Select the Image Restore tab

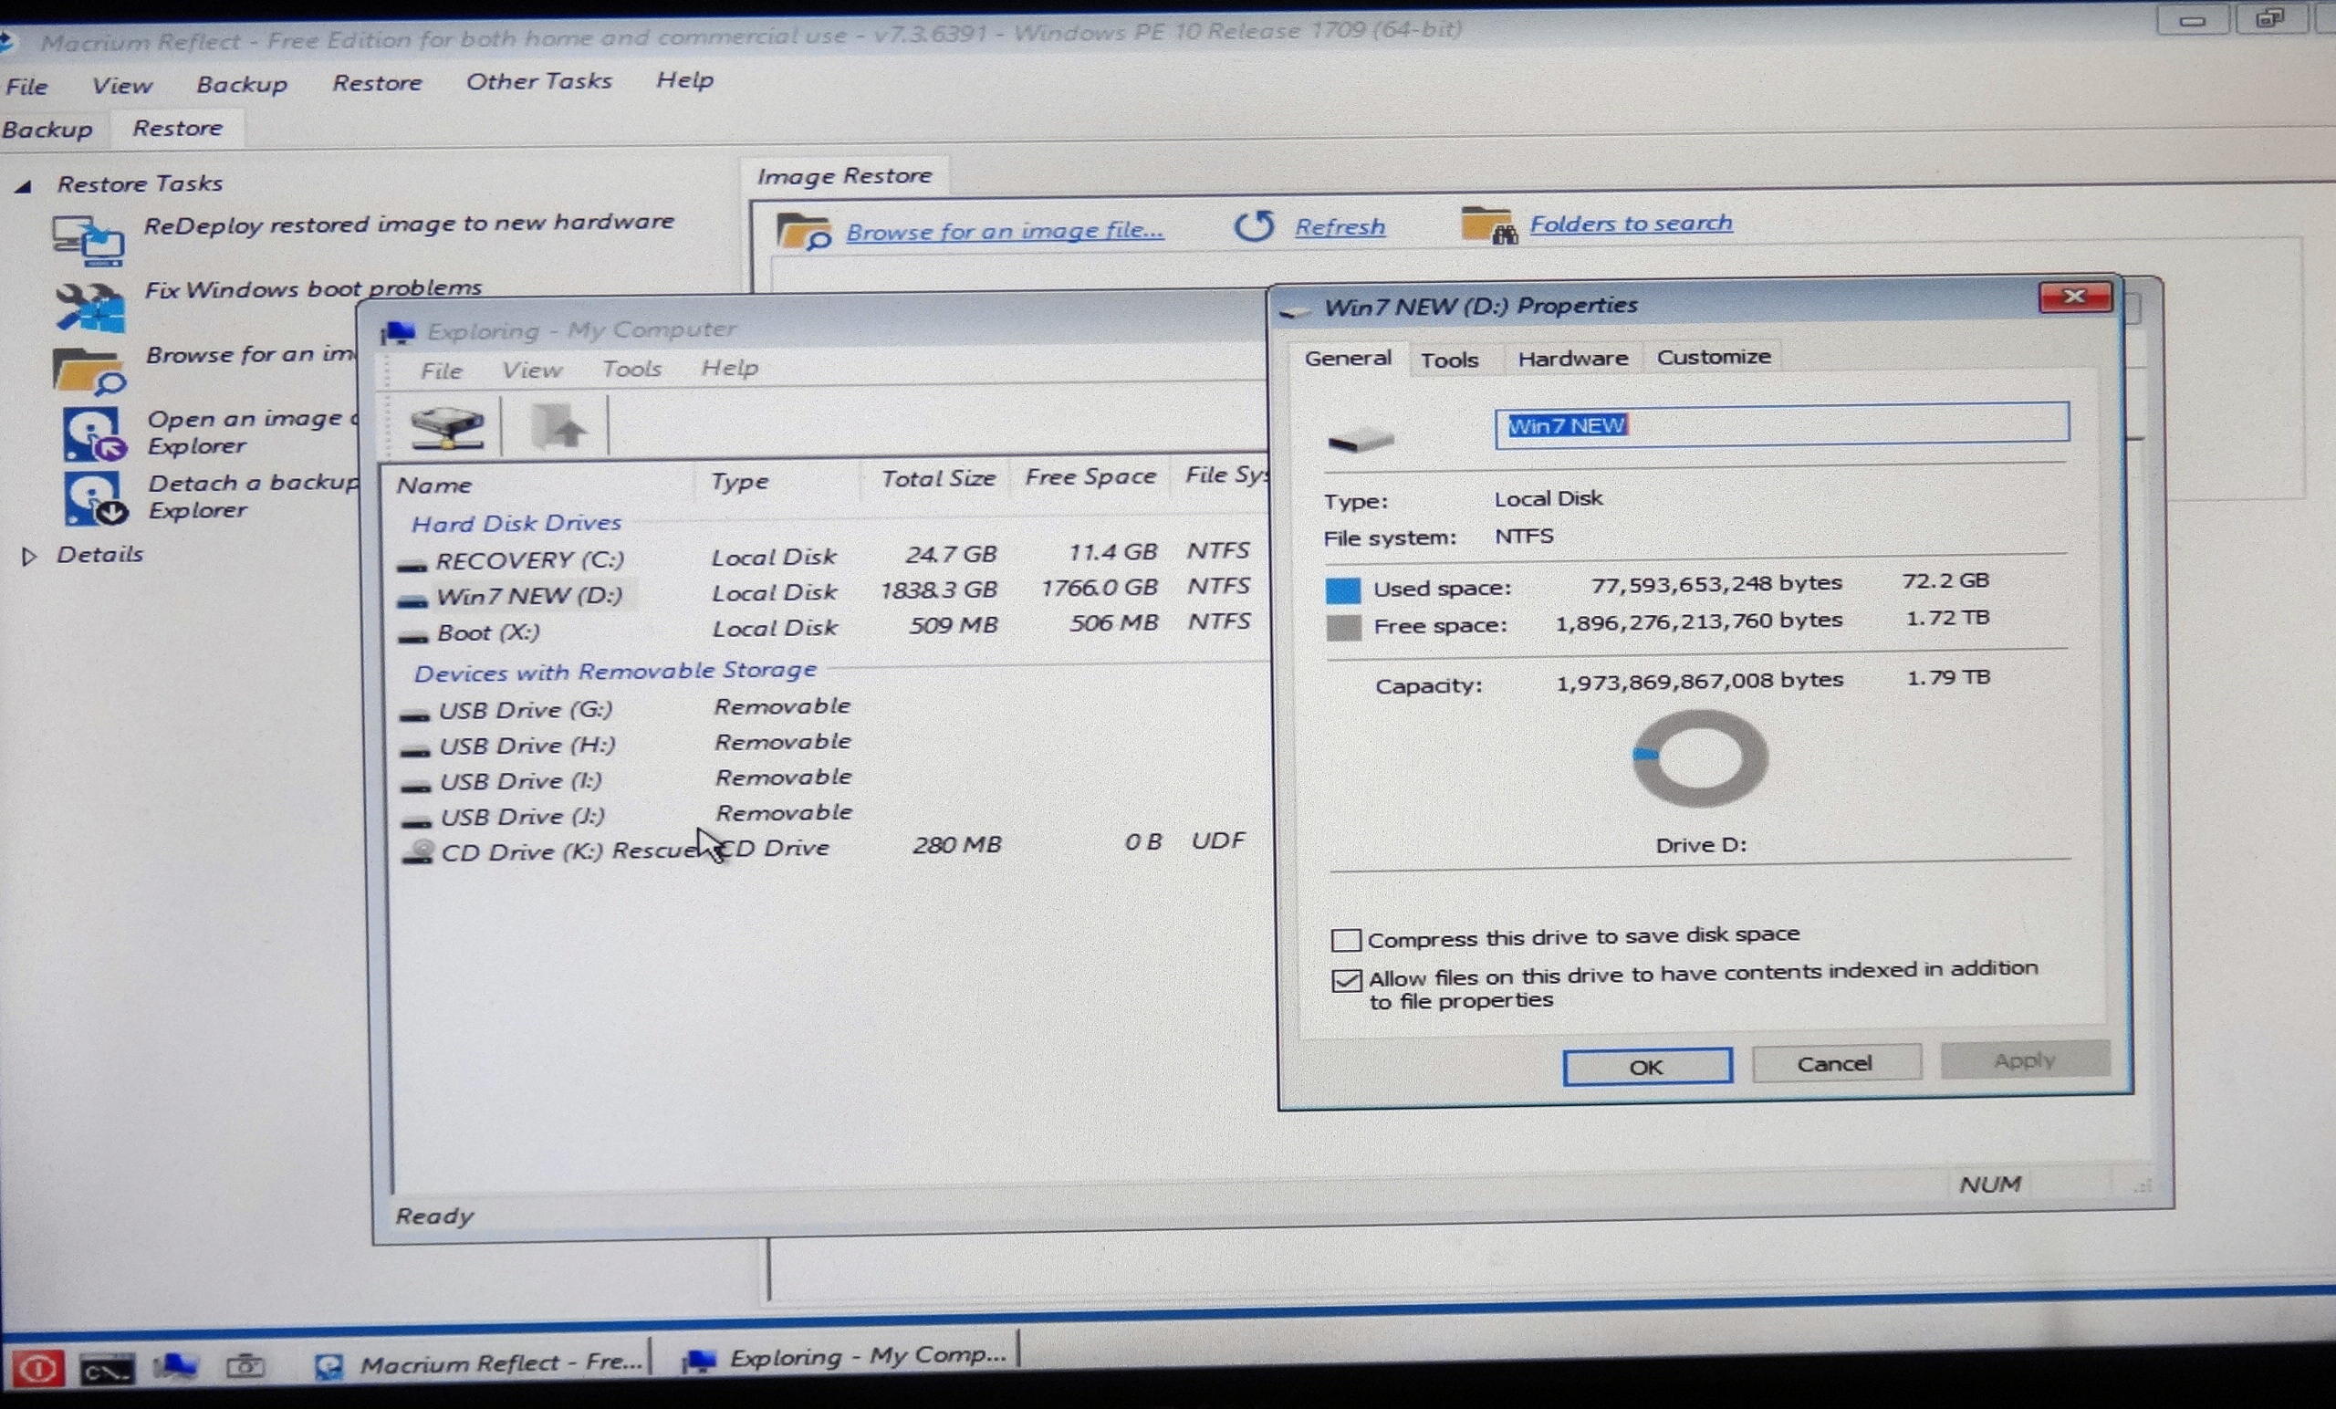(844, 175)
